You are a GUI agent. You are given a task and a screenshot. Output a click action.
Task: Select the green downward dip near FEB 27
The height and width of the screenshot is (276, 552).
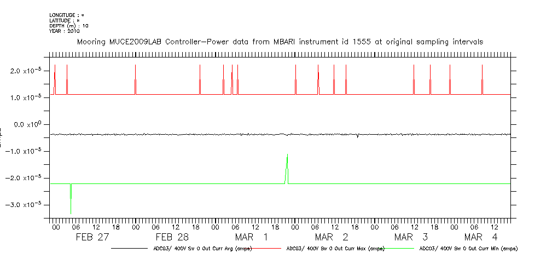tap(71, 196)
